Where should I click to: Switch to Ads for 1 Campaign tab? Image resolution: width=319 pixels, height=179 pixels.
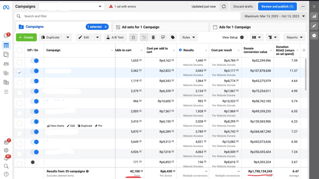[258, 27]
